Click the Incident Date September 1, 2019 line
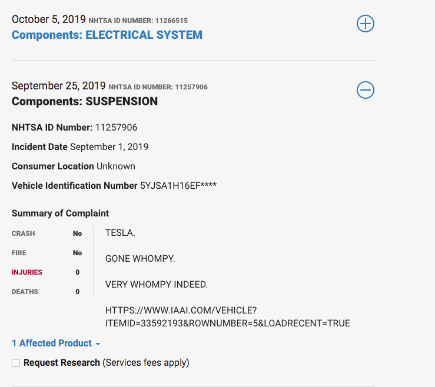 (x=80, y=146)
